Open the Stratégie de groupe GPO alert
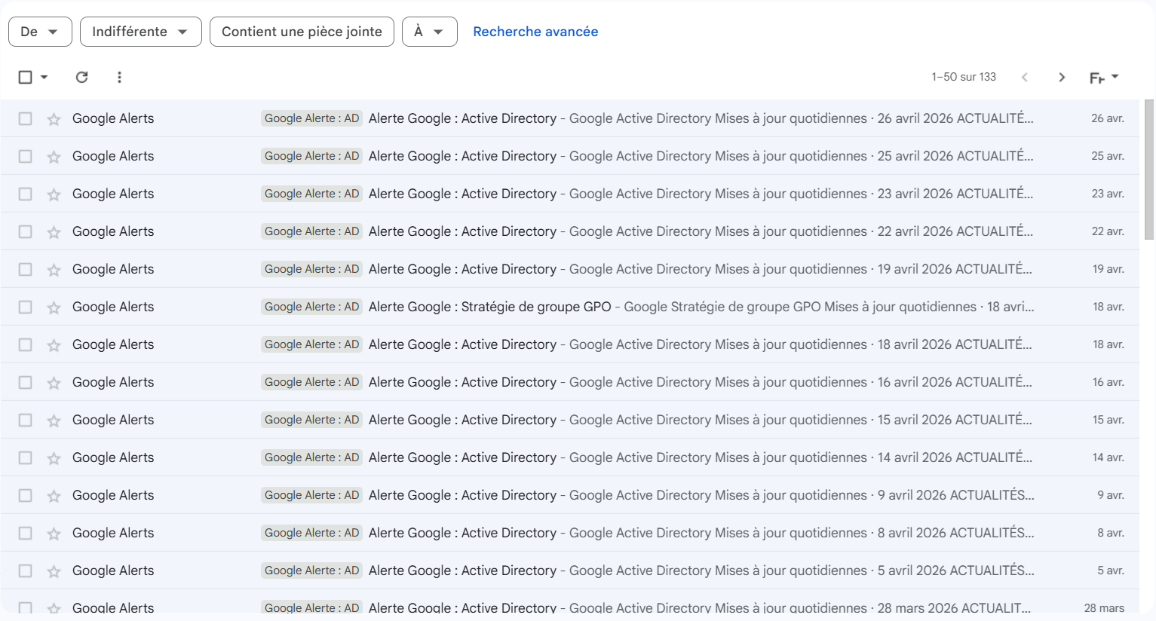The height and width of the screenshot is (621, 1156). 569,307
